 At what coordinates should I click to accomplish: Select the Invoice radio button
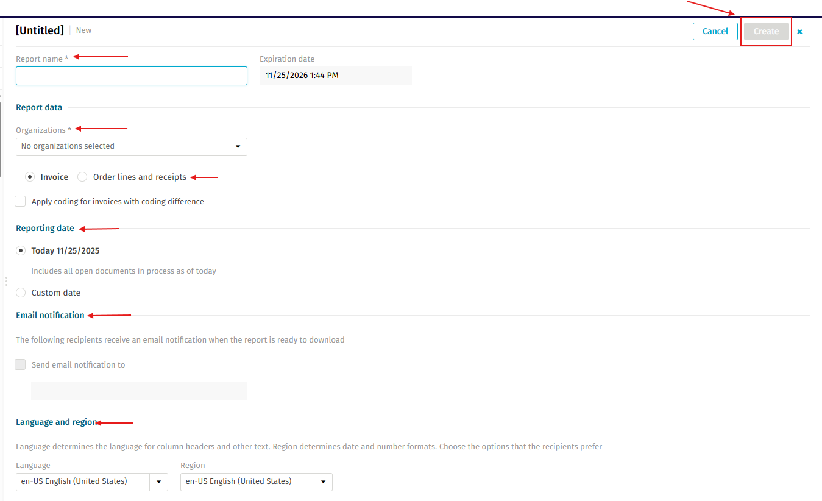[30, 177]
